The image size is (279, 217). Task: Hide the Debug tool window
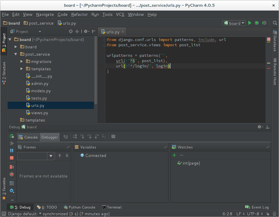pos(268,127)
